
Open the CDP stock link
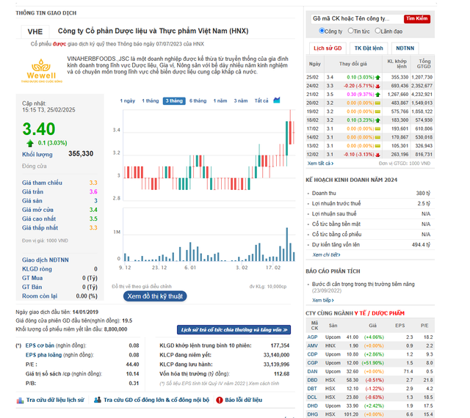click(312, 354)
